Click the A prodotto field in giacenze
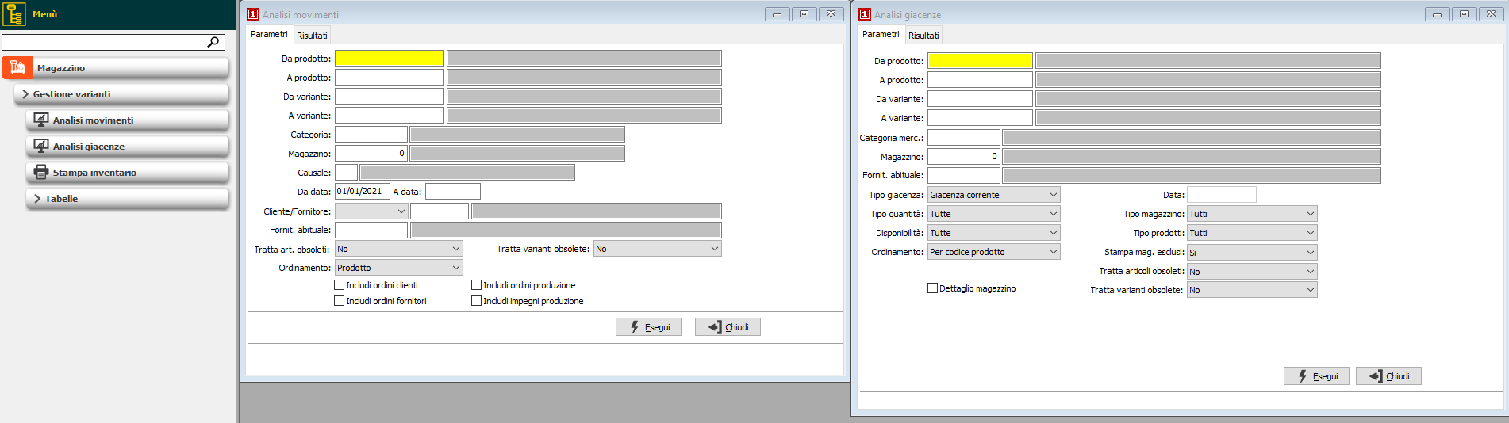1509x423 pixels. (980, 80)
